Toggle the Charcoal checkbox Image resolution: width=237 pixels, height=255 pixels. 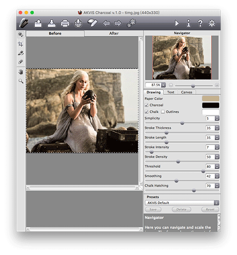coord(146,105)
